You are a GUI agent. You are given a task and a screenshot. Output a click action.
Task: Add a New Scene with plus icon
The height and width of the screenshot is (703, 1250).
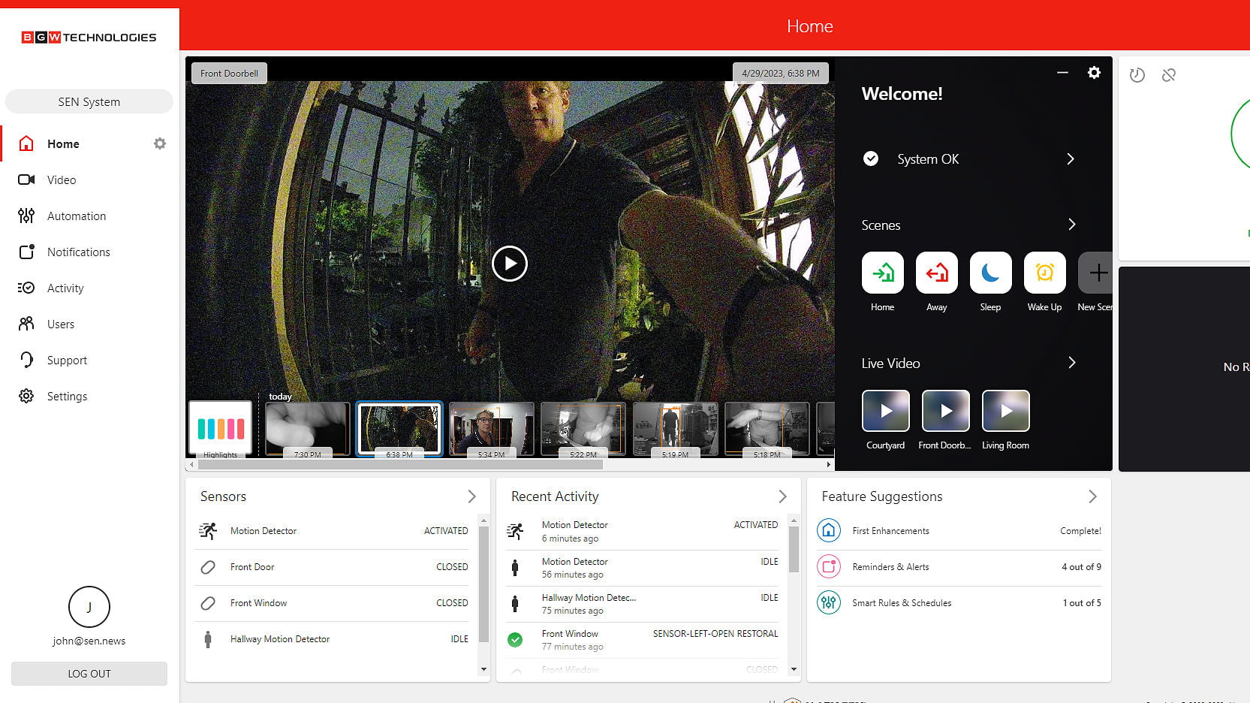1096,273
